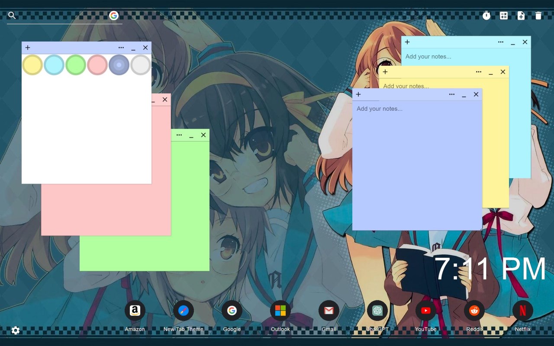The width and height of the screenshot is (554, 346).
Task: Open three-dots menu on purple note
Action: click(x=452, y=94)
